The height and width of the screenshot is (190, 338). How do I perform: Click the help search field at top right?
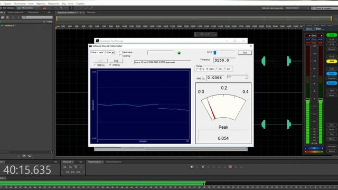pos(325,8)
